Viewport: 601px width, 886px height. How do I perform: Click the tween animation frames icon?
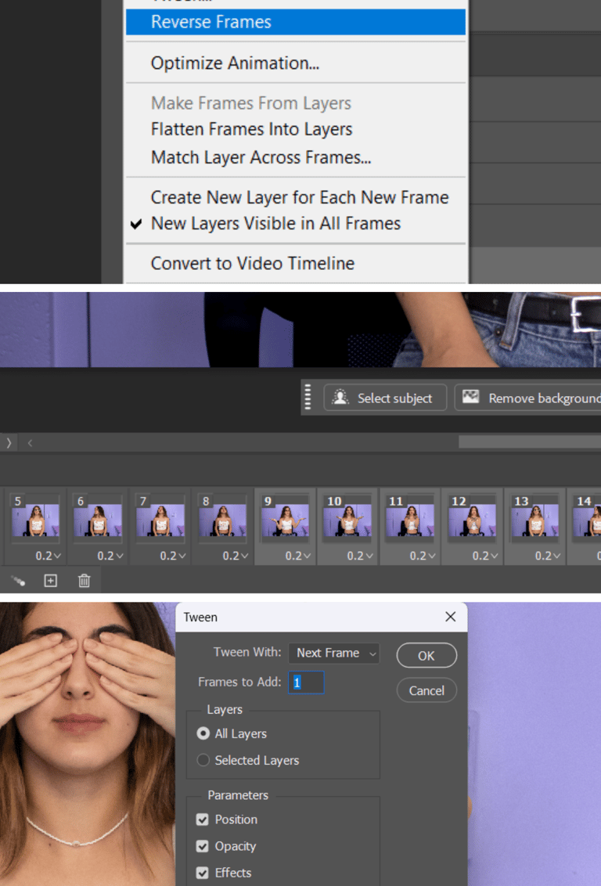click(18, 581)
